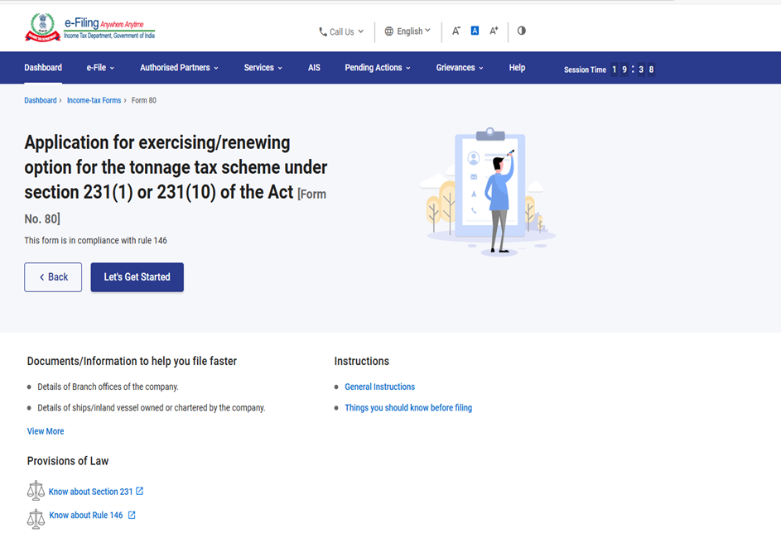Select Income-tax Forms in breadcrumb
This screenshot has width=781, height=538.
pos(94,100)
